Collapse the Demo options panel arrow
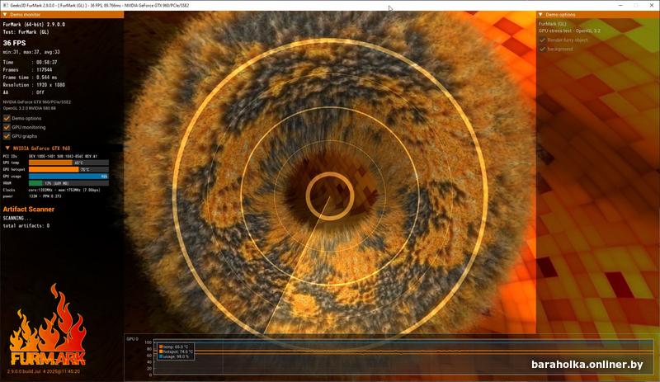Viewport: 660px width, 382px height. (x=540, y=14)
